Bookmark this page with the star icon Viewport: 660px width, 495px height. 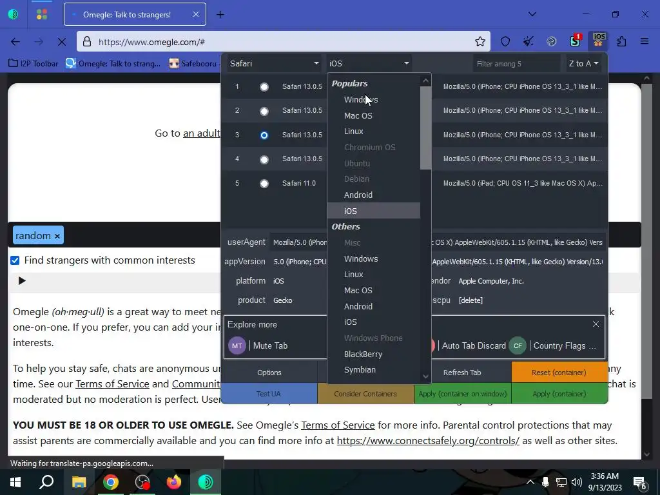[x=480, y=41]
